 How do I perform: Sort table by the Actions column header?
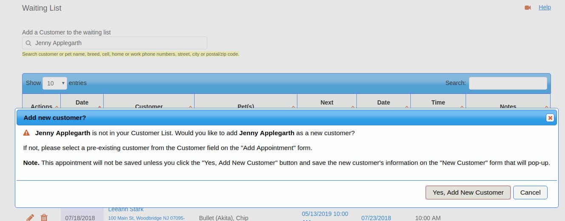(41, 106)
